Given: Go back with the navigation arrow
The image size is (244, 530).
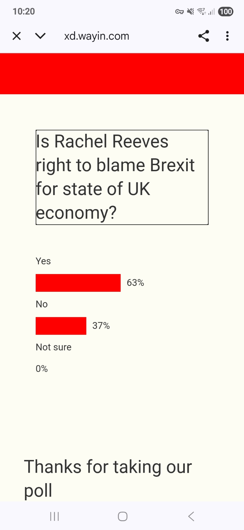Looking at the screenshot, I should 191,516.
